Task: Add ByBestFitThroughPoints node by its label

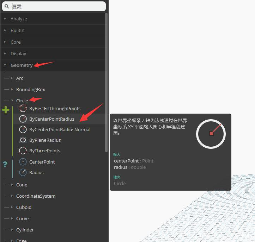Action: point(55,108)
